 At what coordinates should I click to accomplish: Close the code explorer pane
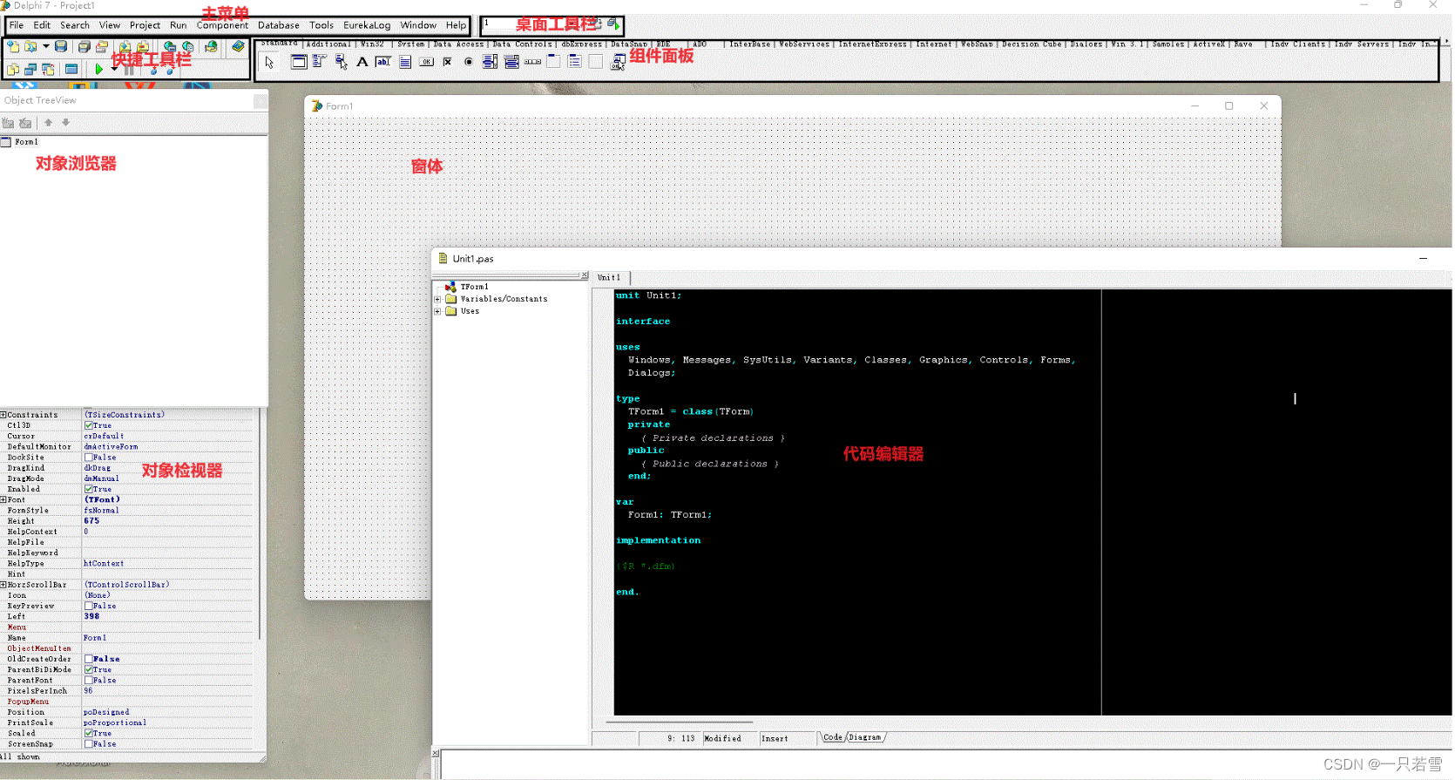click(x=585, y=275)
